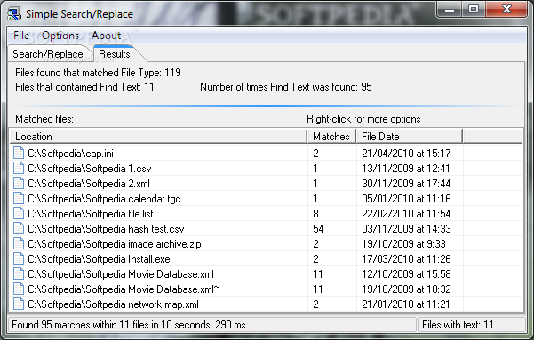The height and width of the screenshot is (340, 534).
Task: Select row Softpedia network map.xml
Action: click(267, 304)
